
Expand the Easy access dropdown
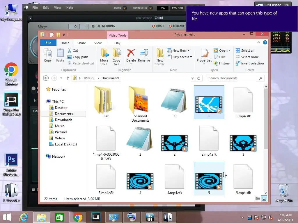click(x=191, y=57)
